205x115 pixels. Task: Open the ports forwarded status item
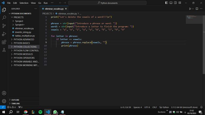pos(20,107)
